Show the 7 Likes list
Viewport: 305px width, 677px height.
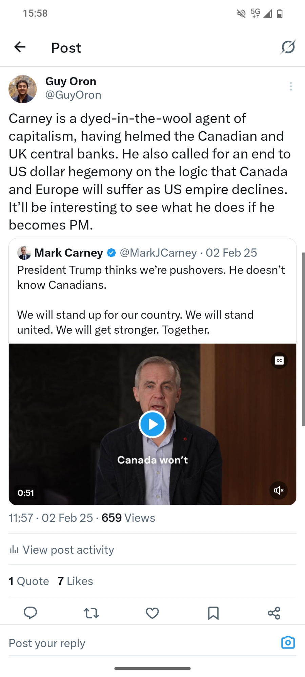coord(75,581)
